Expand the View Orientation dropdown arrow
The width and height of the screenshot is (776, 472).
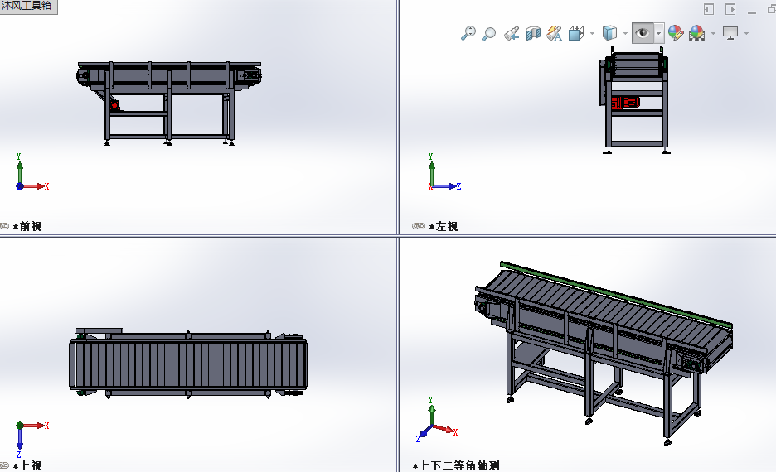point(593,34)
